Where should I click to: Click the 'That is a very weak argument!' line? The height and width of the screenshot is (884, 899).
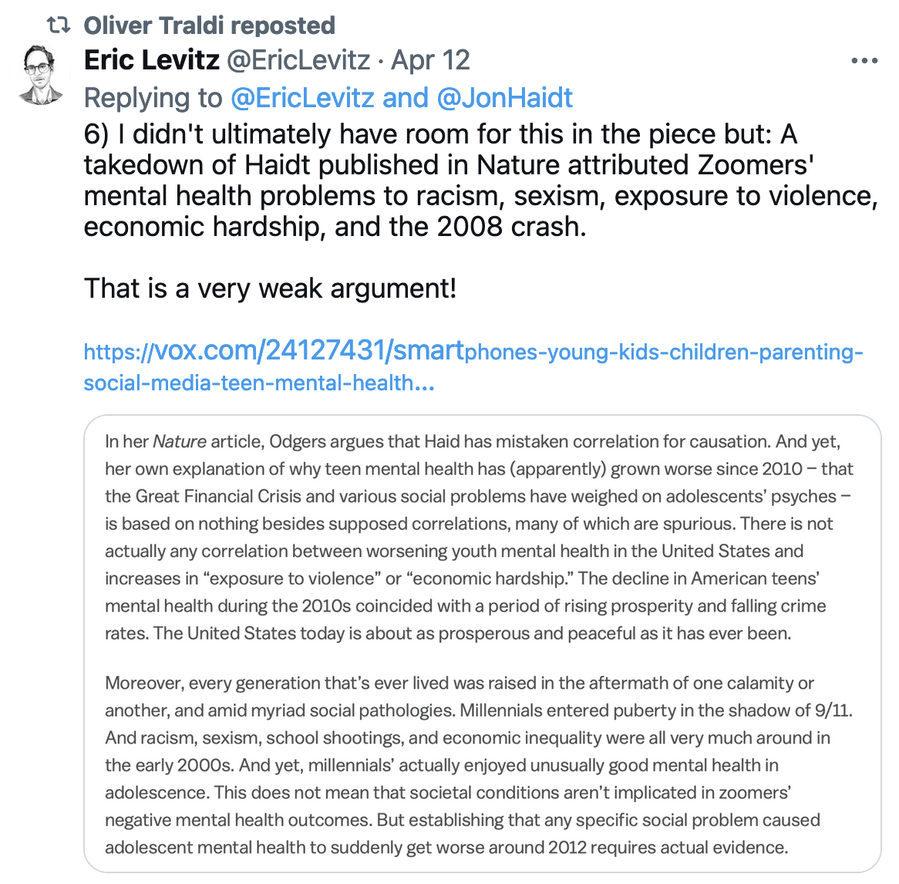point(270,288)
